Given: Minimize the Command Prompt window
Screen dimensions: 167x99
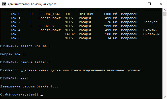Looking at the screenshot, I should [138, 4].
